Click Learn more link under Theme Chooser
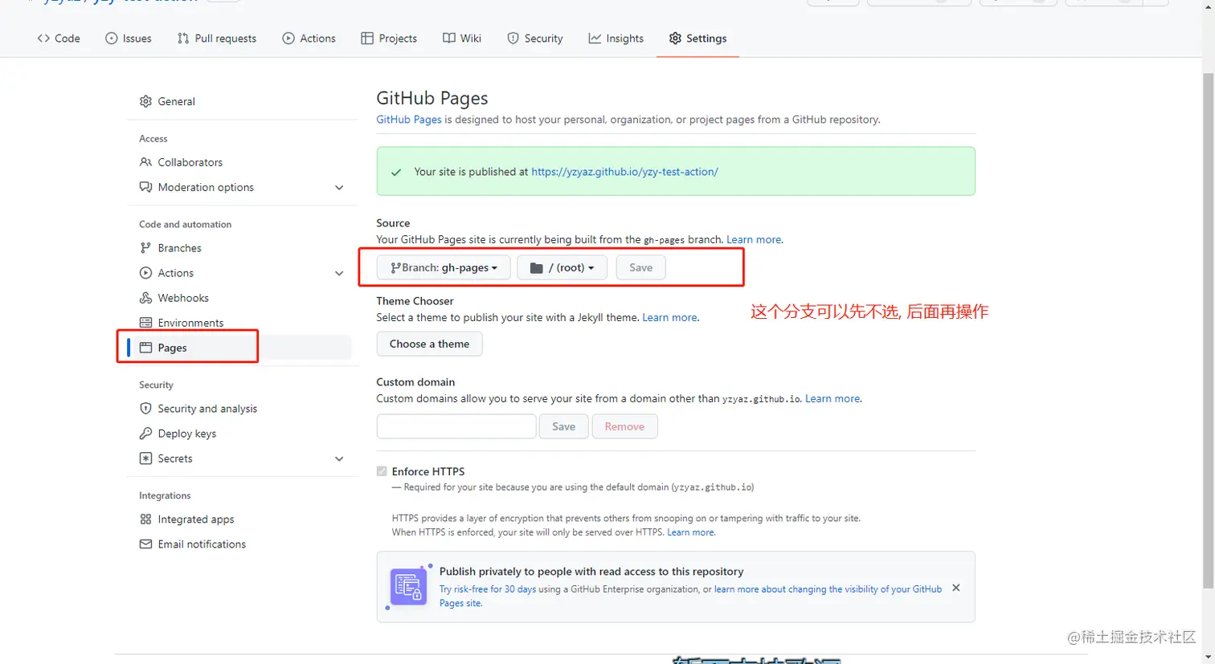Image resolution: width=1215 pixels, height=664 pixels. pyautogui.click(x=670, y=317)
